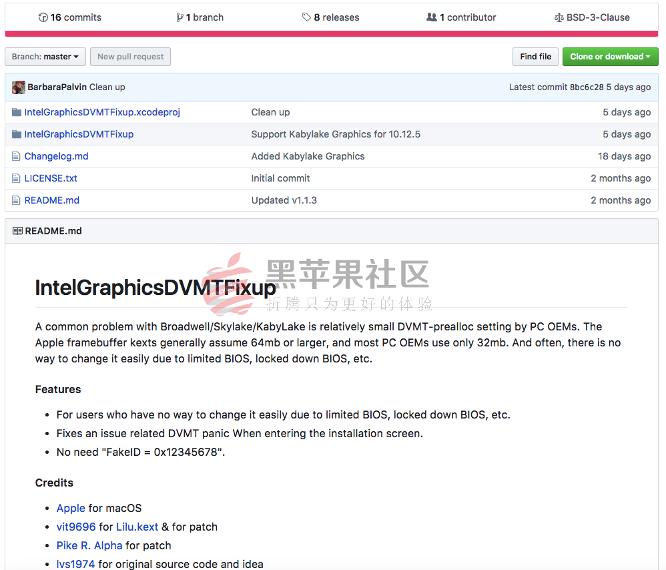Click file icon beside Changelog.md

16,156
